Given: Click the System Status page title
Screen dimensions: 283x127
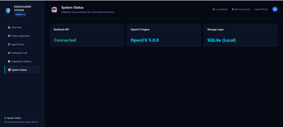Looking at the screenshot, I should tap(72, 8).
